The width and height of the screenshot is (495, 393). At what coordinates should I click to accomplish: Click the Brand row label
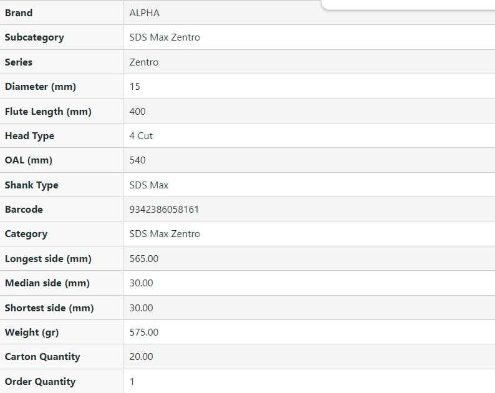pos(19,13)
